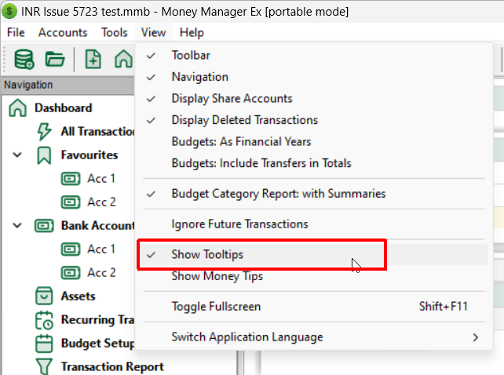This screenshot has width=504, height=375.
Task: Click the new account toolbar icon
Action: tap(93, 59)
